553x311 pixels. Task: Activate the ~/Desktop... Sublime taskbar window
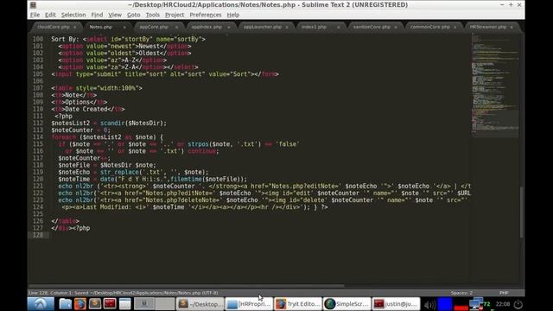pyautogui.click(x=200, y=303)
